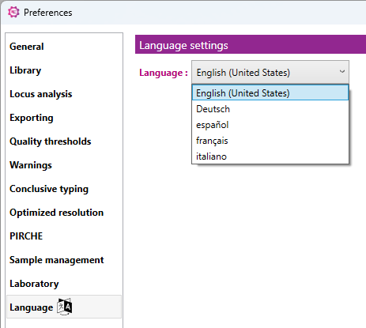This screenshot has width=366, height=328.
Task: Select italiano from the dropdown
Action: click(270, 156)
